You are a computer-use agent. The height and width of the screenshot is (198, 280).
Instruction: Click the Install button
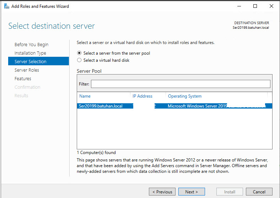pos(230,192)
